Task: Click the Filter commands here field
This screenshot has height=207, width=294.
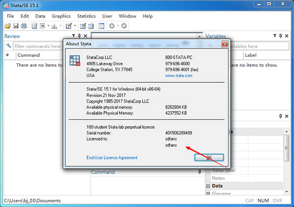Action: point(38,46)
